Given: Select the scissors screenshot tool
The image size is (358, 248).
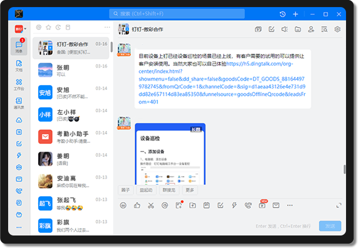Looking at the screenshot, I should tap(151, 205).
